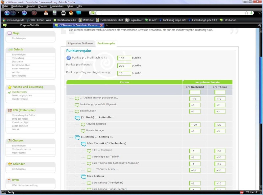Click the browser Forward arrow button
Screen dimensions: 263x195
[13, 13]
